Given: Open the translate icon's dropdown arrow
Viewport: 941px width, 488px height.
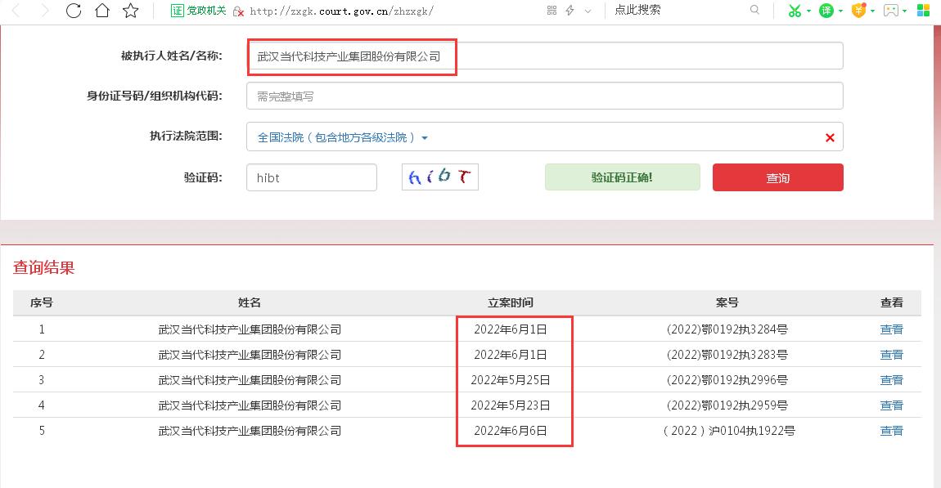Looking at the screenshot, I should [x=841, y=11].
